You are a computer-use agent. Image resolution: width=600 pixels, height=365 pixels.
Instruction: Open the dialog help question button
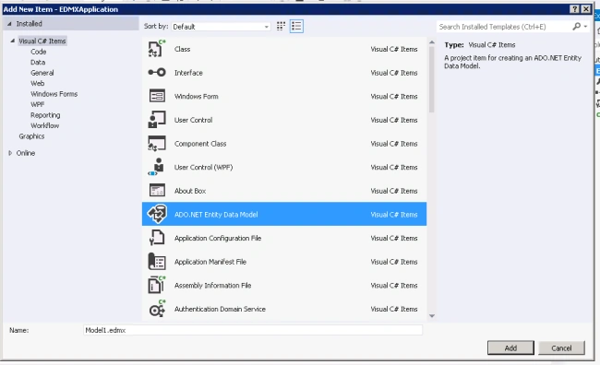(x=574, y=9)
